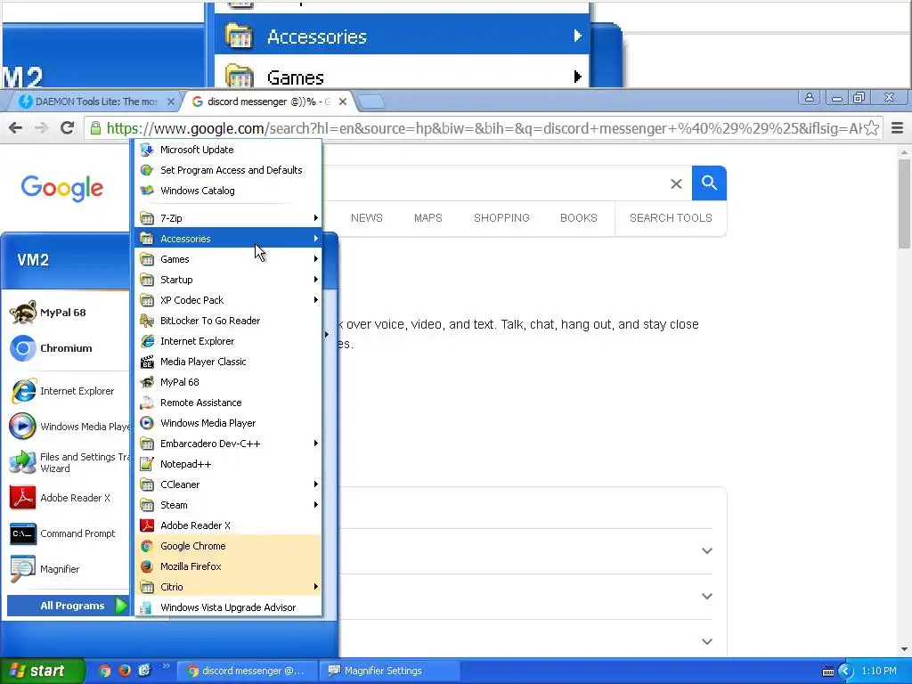Open MAPS search results tab
912x684 pixels.
point(428,218)
